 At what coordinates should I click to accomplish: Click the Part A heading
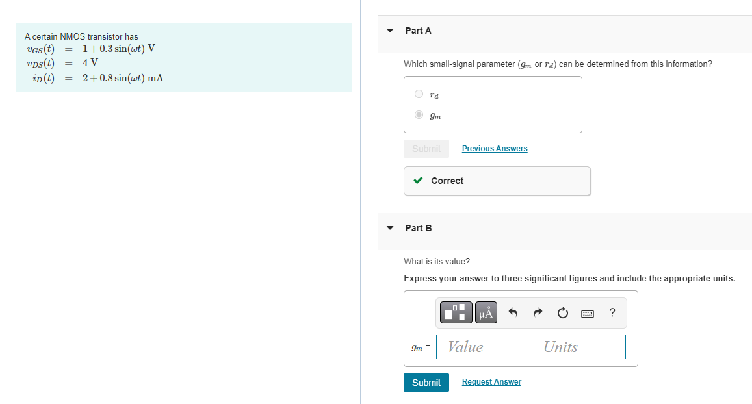click(418, 31)
